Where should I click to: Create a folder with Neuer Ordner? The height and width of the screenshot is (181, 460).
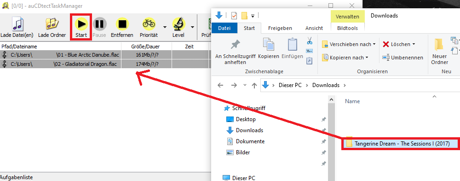click(439, 51)
